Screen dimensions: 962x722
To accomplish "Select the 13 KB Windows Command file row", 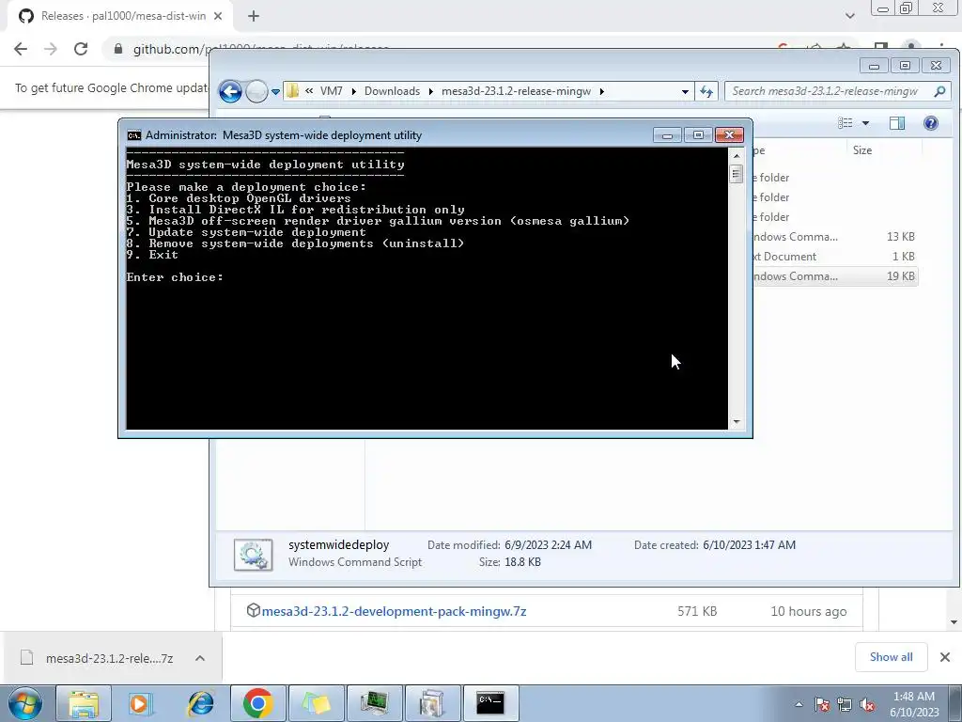I will click(835, 236).
